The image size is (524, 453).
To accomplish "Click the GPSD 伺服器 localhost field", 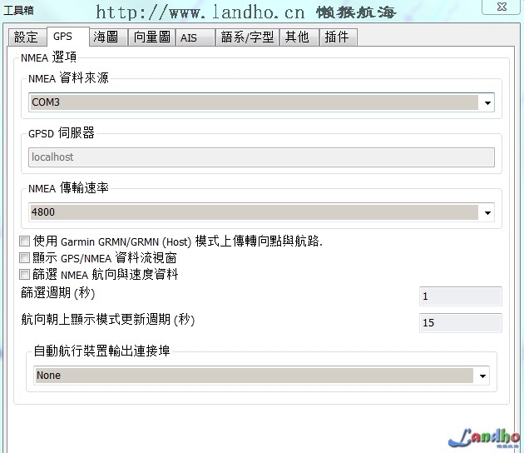I will [261, 157].
